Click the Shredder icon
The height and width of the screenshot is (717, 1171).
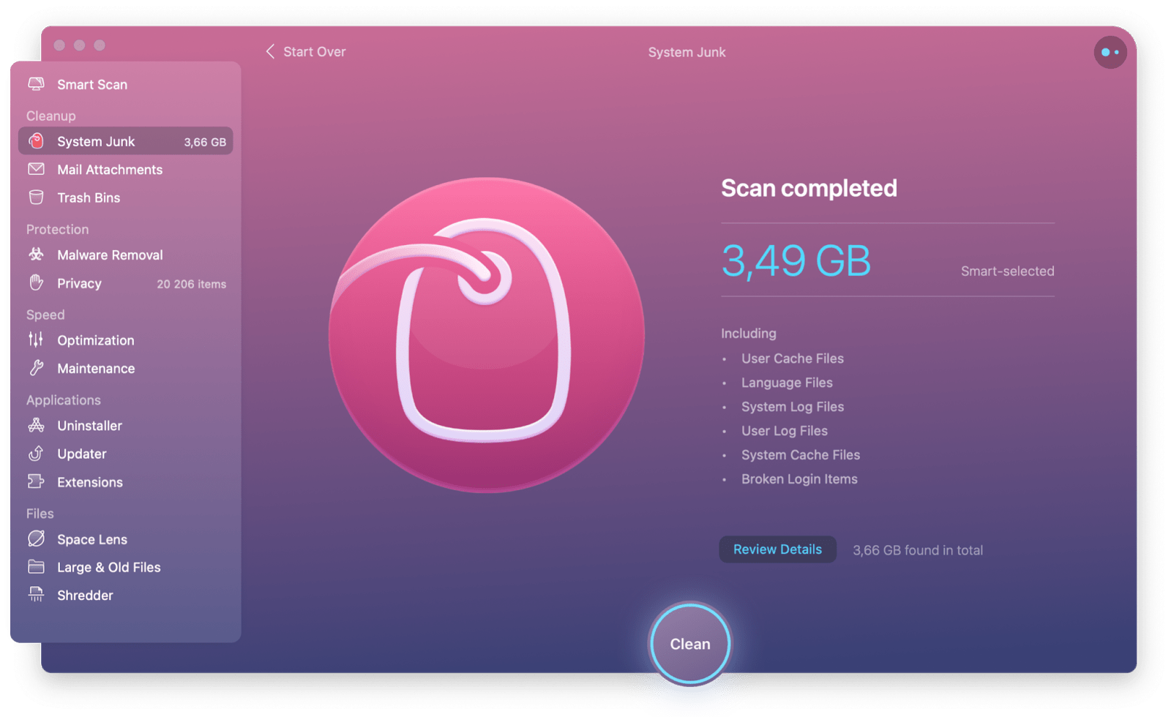pyautogui.click(x=36, y=595)
